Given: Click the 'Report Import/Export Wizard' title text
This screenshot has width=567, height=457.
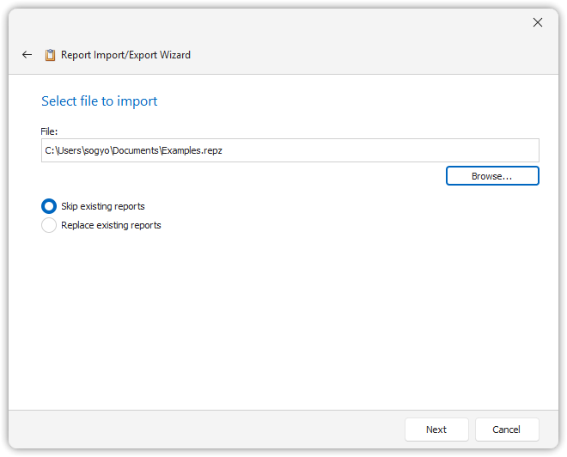Looking at the screenshot, I should pyautogui.click(x=125, y=55).
